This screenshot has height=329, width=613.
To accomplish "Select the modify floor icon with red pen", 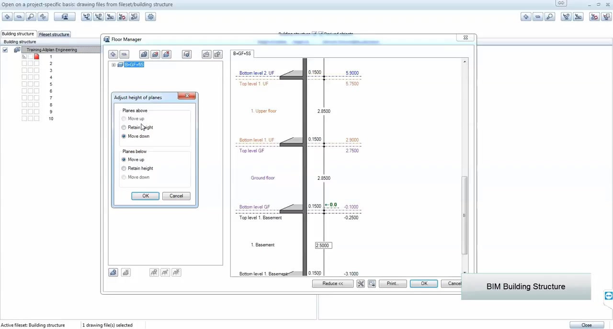I will click(155, 54).
